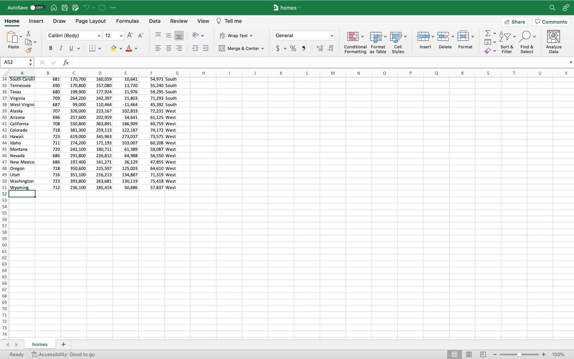Decrease the decimal places
The image size is (574, 359).
(x=330, y=48)
